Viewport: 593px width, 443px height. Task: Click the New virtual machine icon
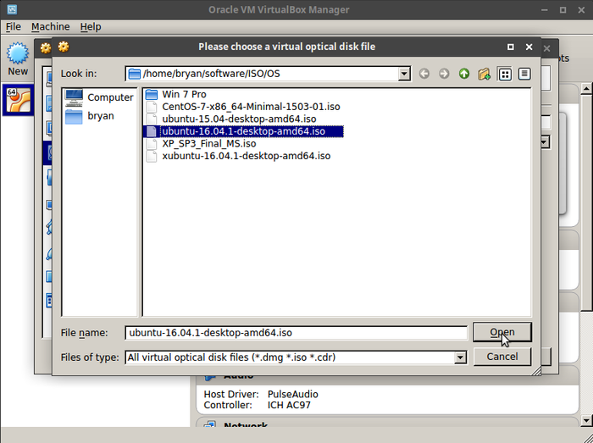pyautogui.click(x=18, y=53)
